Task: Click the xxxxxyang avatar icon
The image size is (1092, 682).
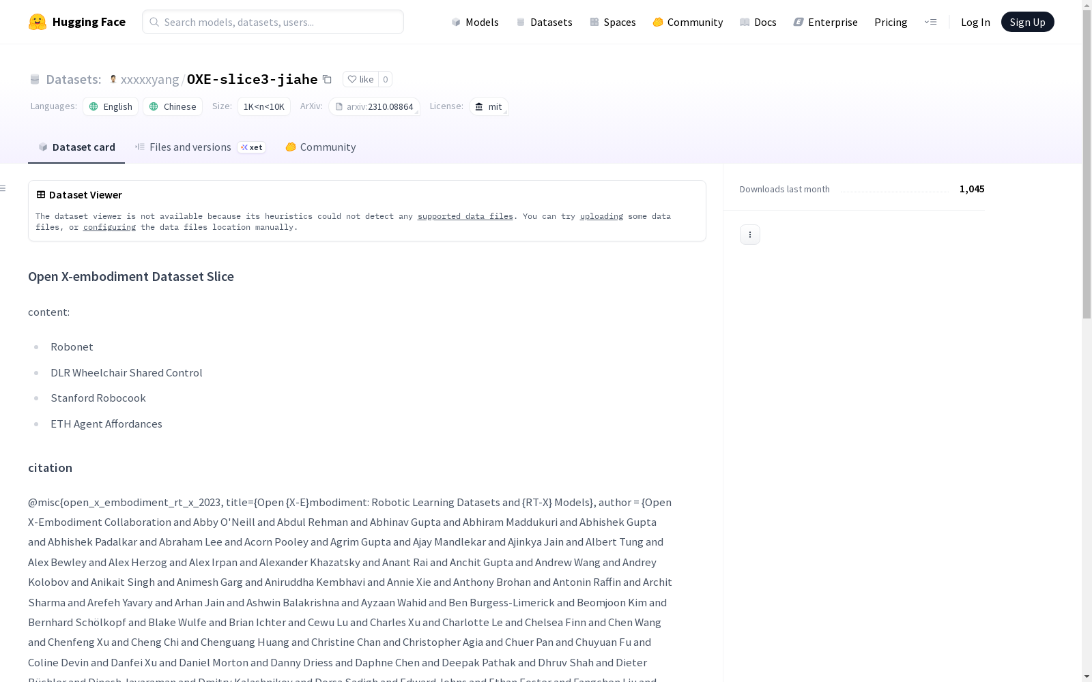Action: click(113, 79)
